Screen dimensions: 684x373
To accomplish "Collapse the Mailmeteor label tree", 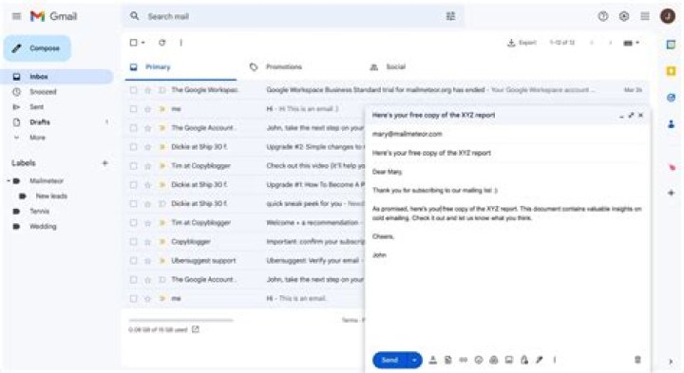I will click(9, 180).
